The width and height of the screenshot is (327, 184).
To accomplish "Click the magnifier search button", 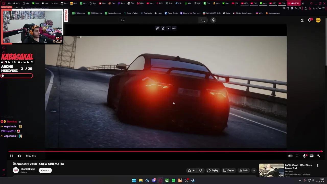I will [x=203, y=20].
